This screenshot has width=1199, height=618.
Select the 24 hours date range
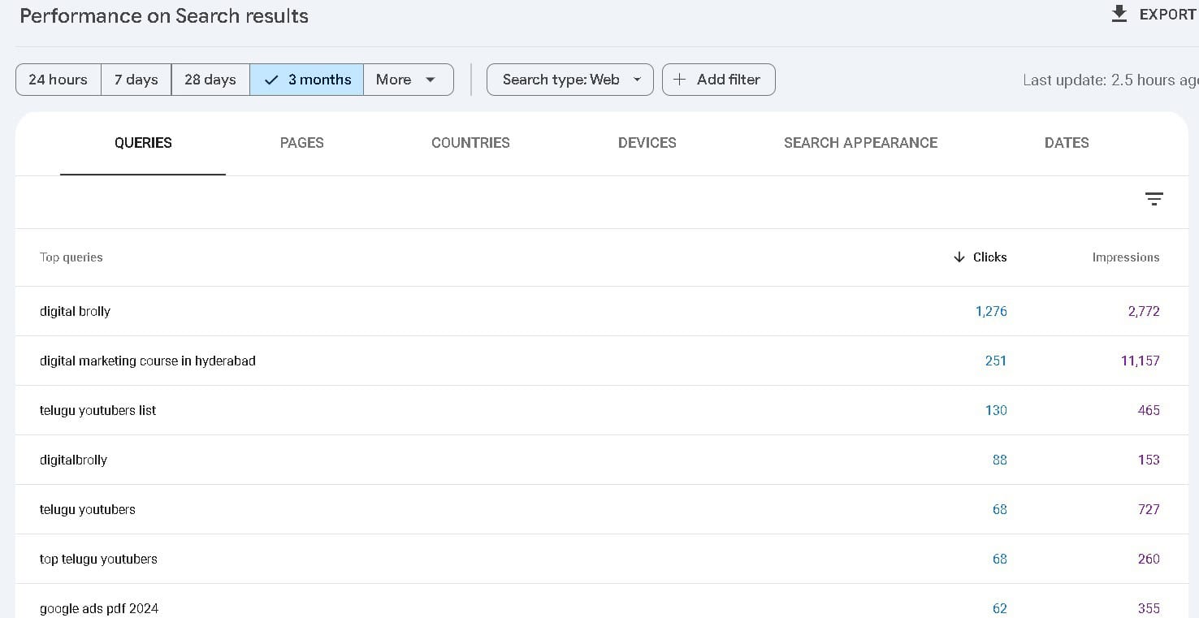[58, 80]
